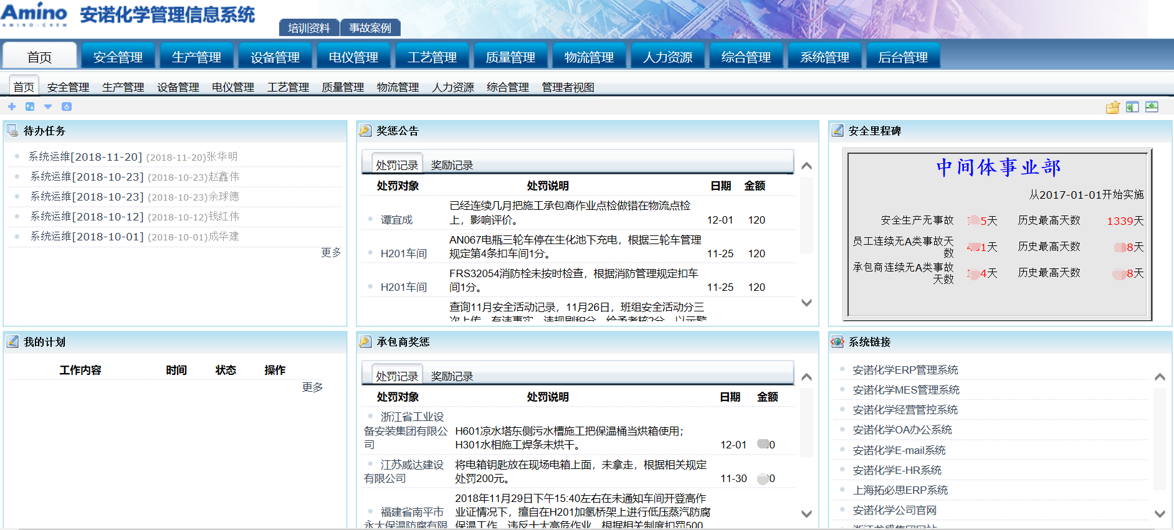Click the 我的计划 panel header icon

point(12,342)
